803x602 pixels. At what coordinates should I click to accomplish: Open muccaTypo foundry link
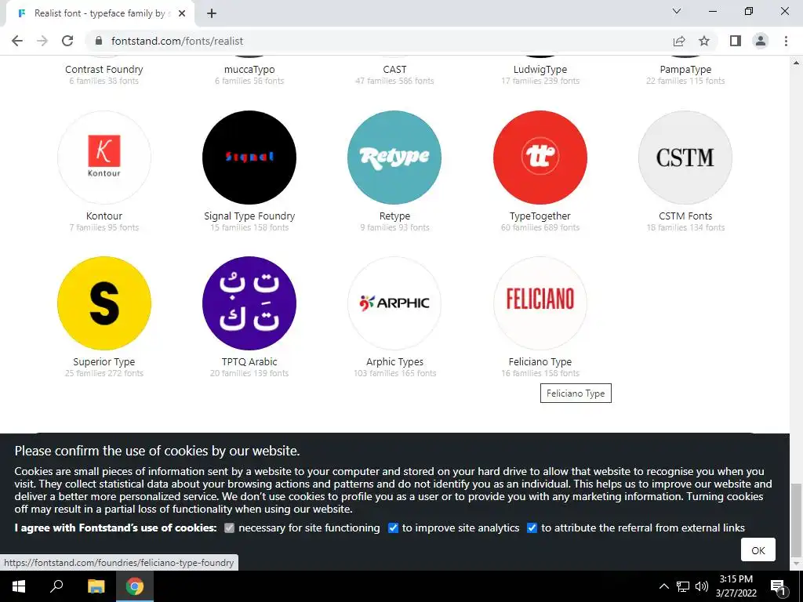pos(249,70)
